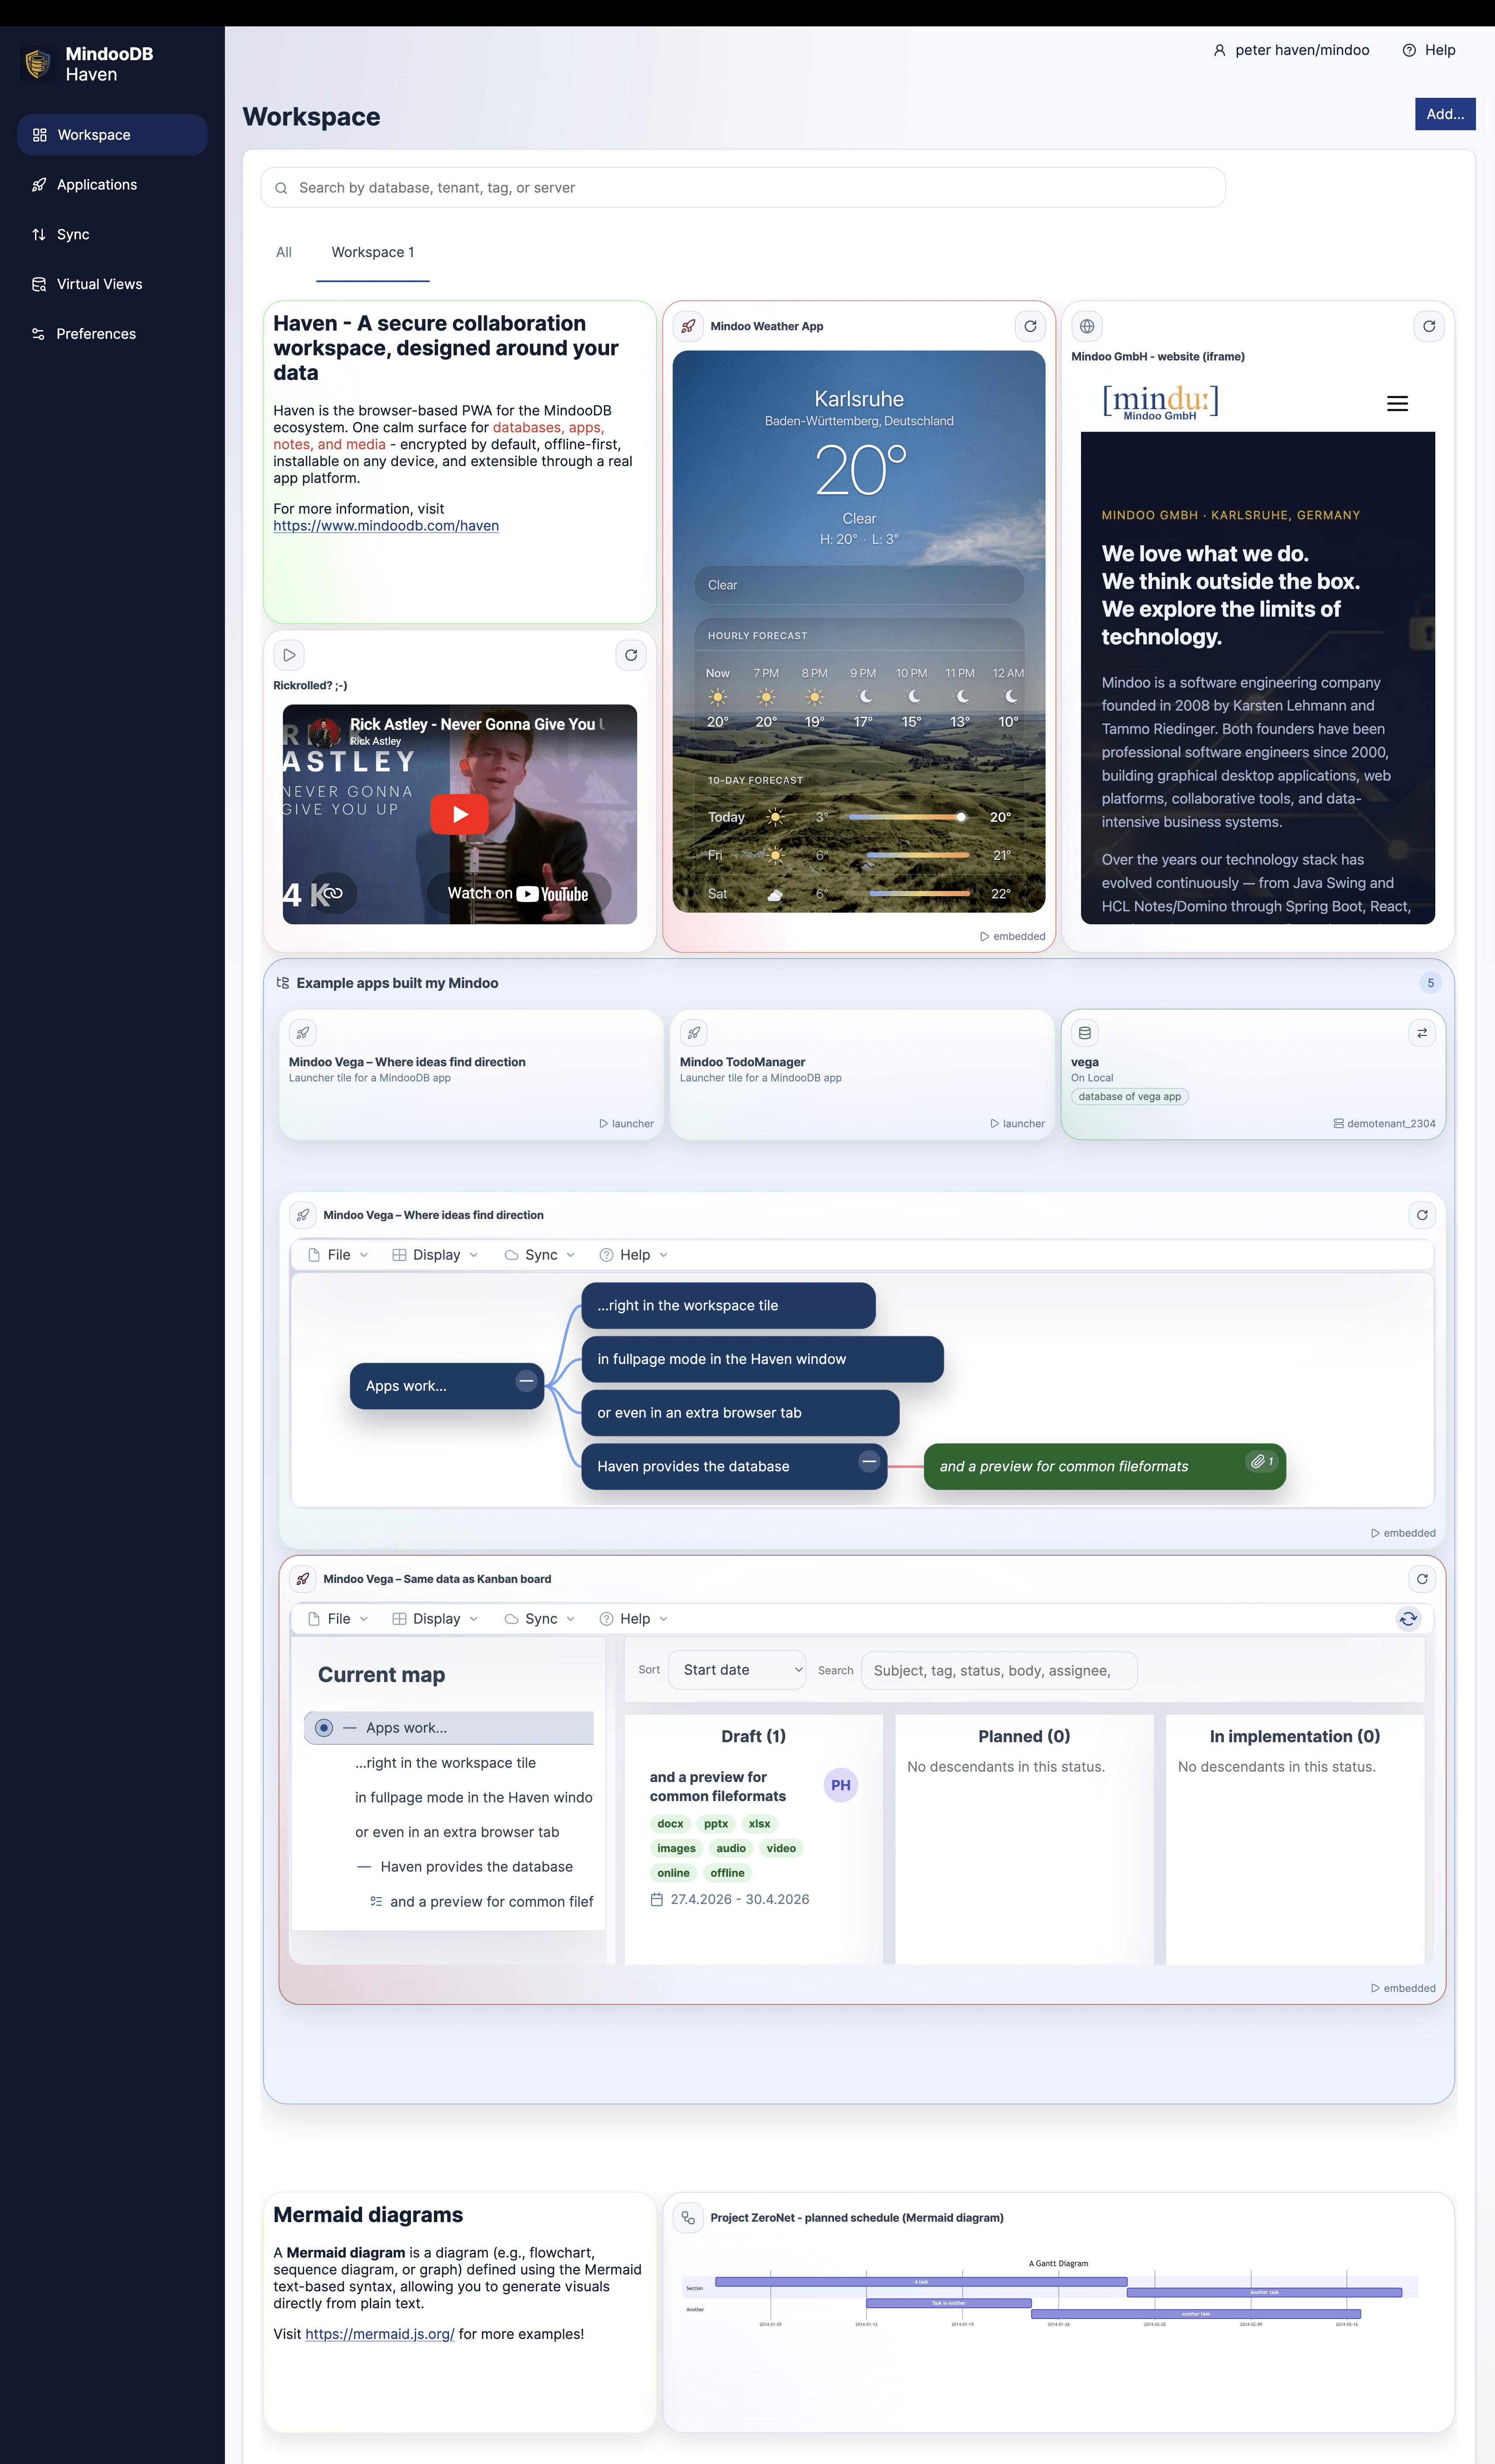This screenshot has height=2464, width=1495.
Task: Copy link icon on the YouTube video
Action: (333, 893)
